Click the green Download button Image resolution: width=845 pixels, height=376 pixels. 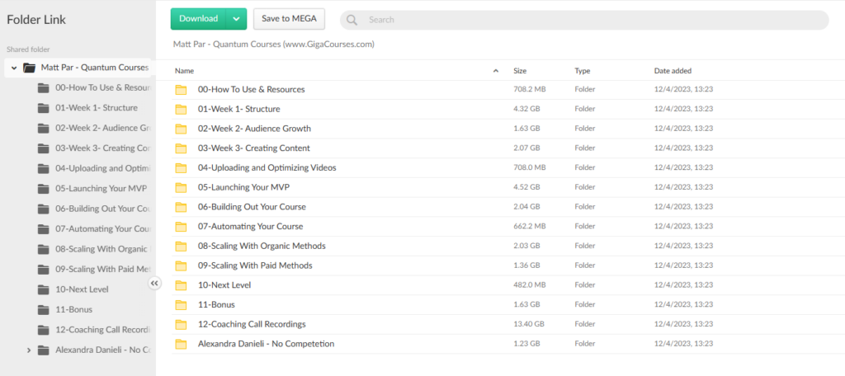(x=198, y=19)
